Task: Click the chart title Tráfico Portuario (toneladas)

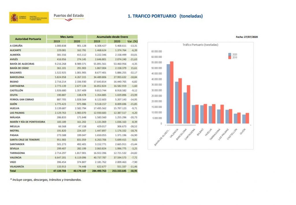Action: pos(200,45)
